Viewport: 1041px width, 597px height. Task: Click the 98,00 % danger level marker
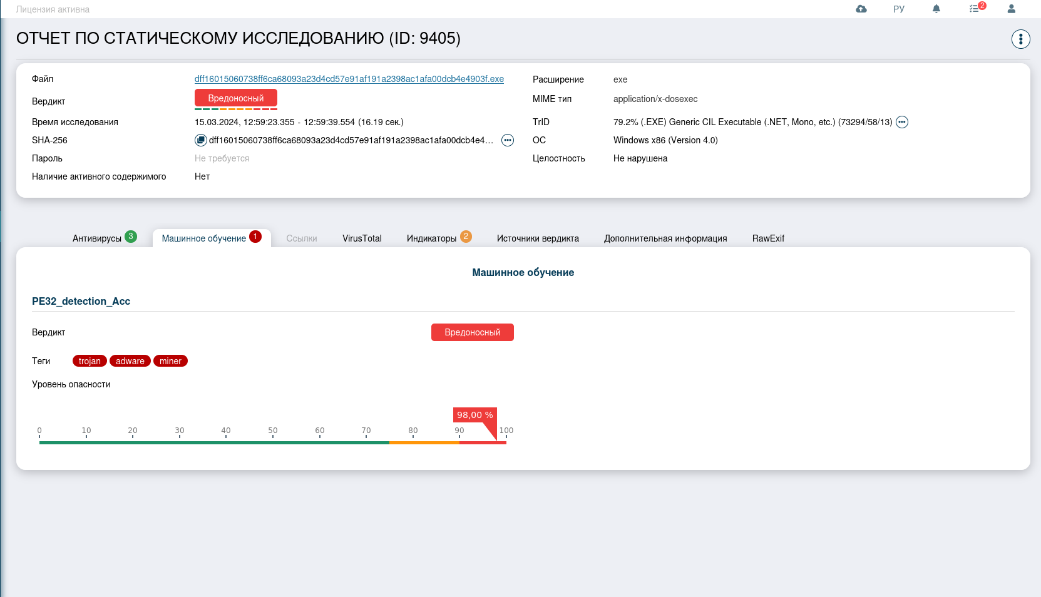coord(474,415)
